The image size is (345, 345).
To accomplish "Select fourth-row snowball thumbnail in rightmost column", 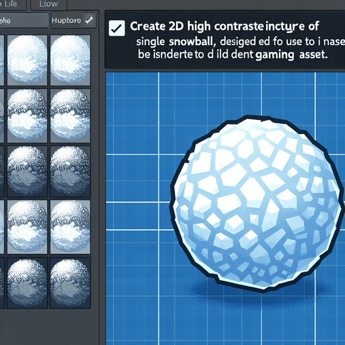I will pyautogui.click(x=70, y=227).
